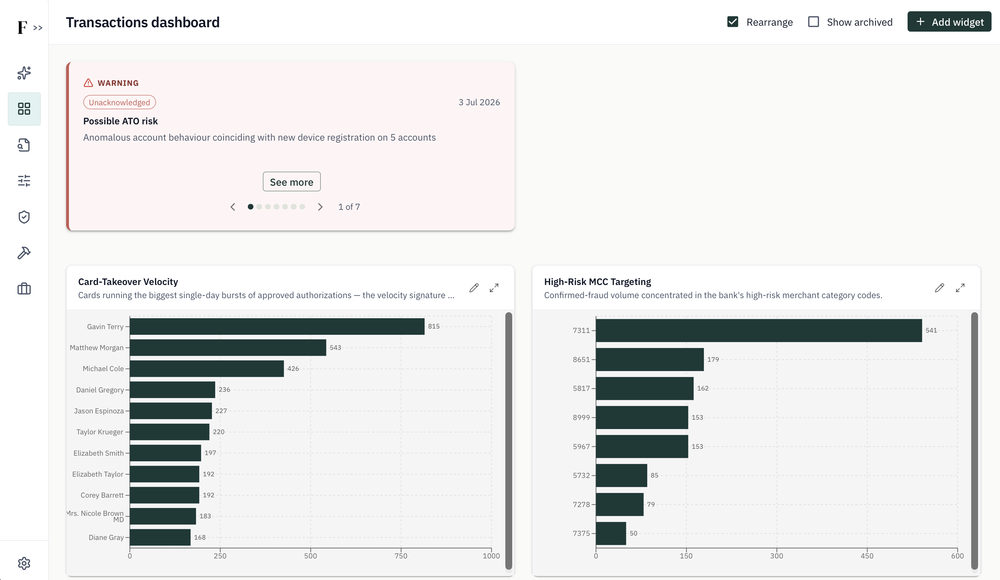Open the briefcase sidebar item

tap(24, 289)
